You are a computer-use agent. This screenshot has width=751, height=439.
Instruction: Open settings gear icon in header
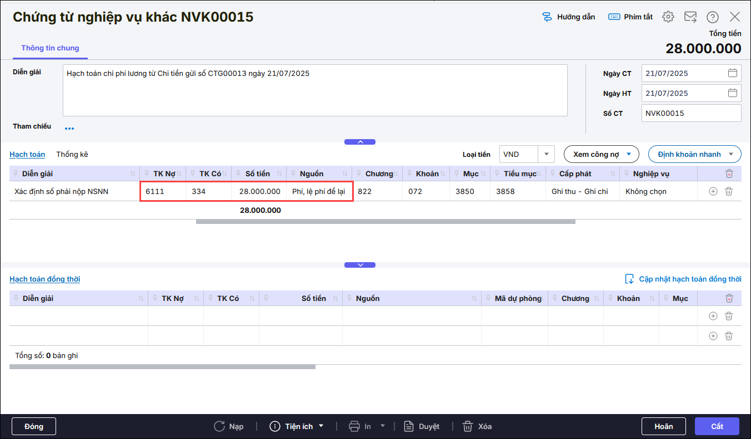(668, 17)
